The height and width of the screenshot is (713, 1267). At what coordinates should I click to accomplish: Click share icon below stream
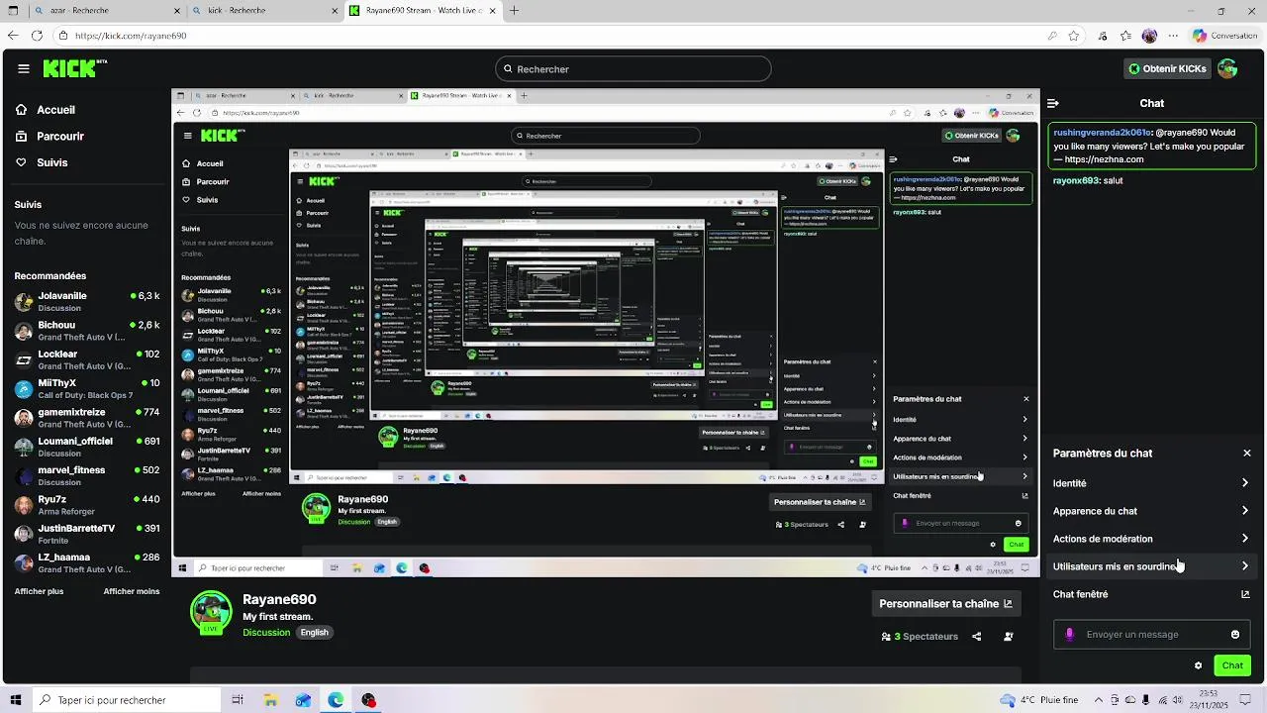(977, 637)
